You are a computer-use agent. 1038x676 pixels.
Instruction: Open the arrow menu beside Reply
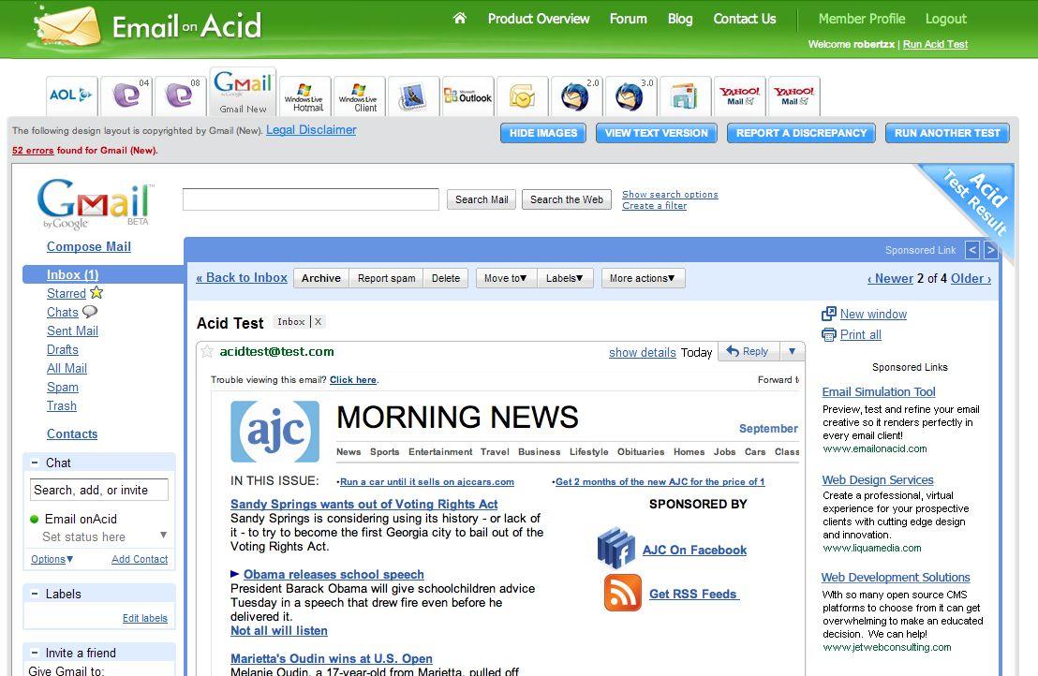coord(792,352)
